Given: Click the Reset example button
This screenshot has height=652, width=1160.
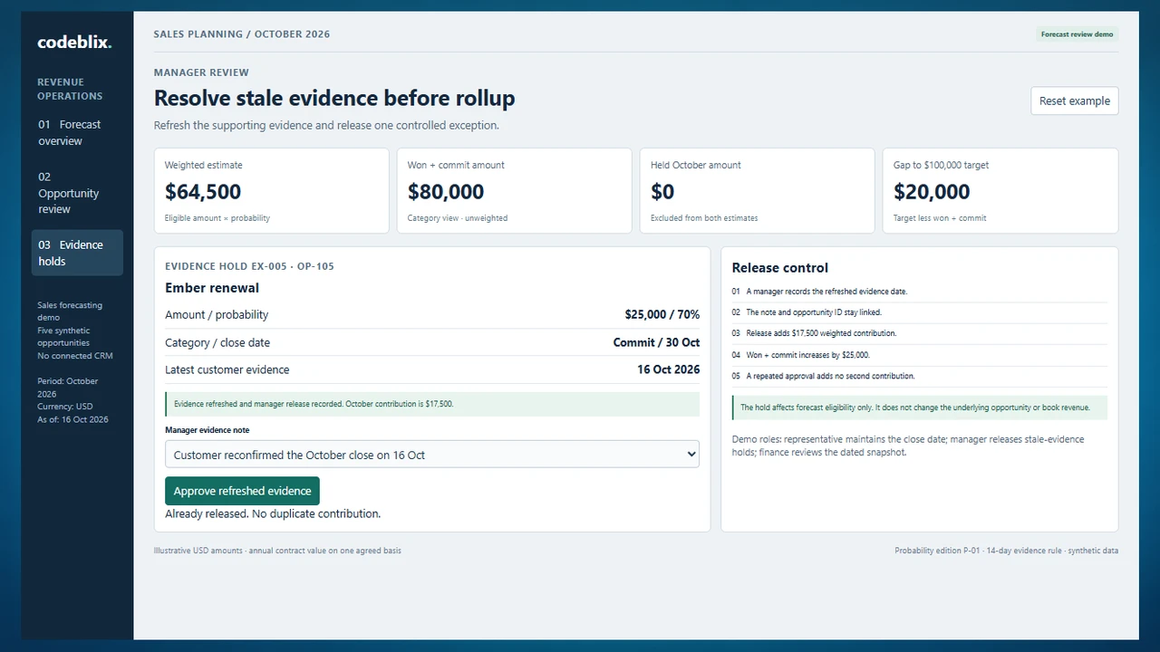Looking at the screenshot, I should tap(1074, 101).
